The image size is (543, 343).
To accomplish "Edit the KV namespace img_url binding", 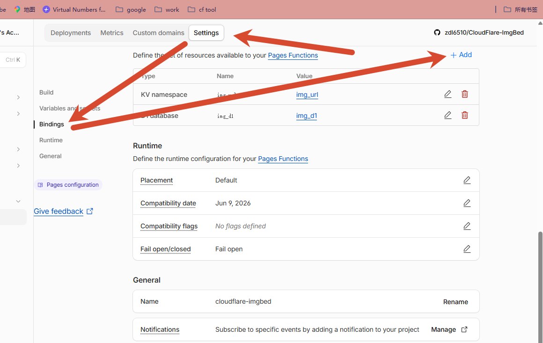I will [x=448, y=94].
